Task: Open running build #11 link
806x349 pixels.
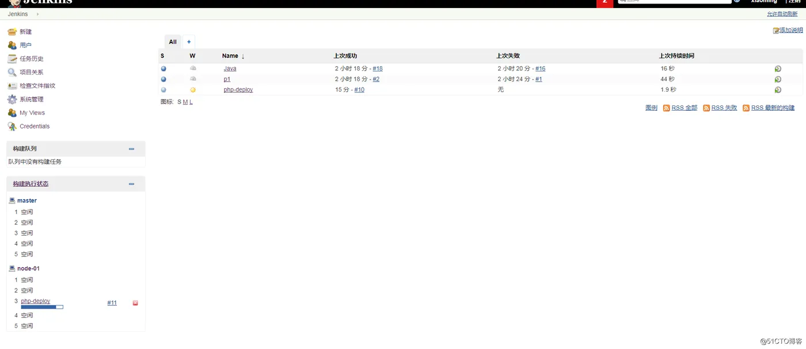Action: coord(112,303)
